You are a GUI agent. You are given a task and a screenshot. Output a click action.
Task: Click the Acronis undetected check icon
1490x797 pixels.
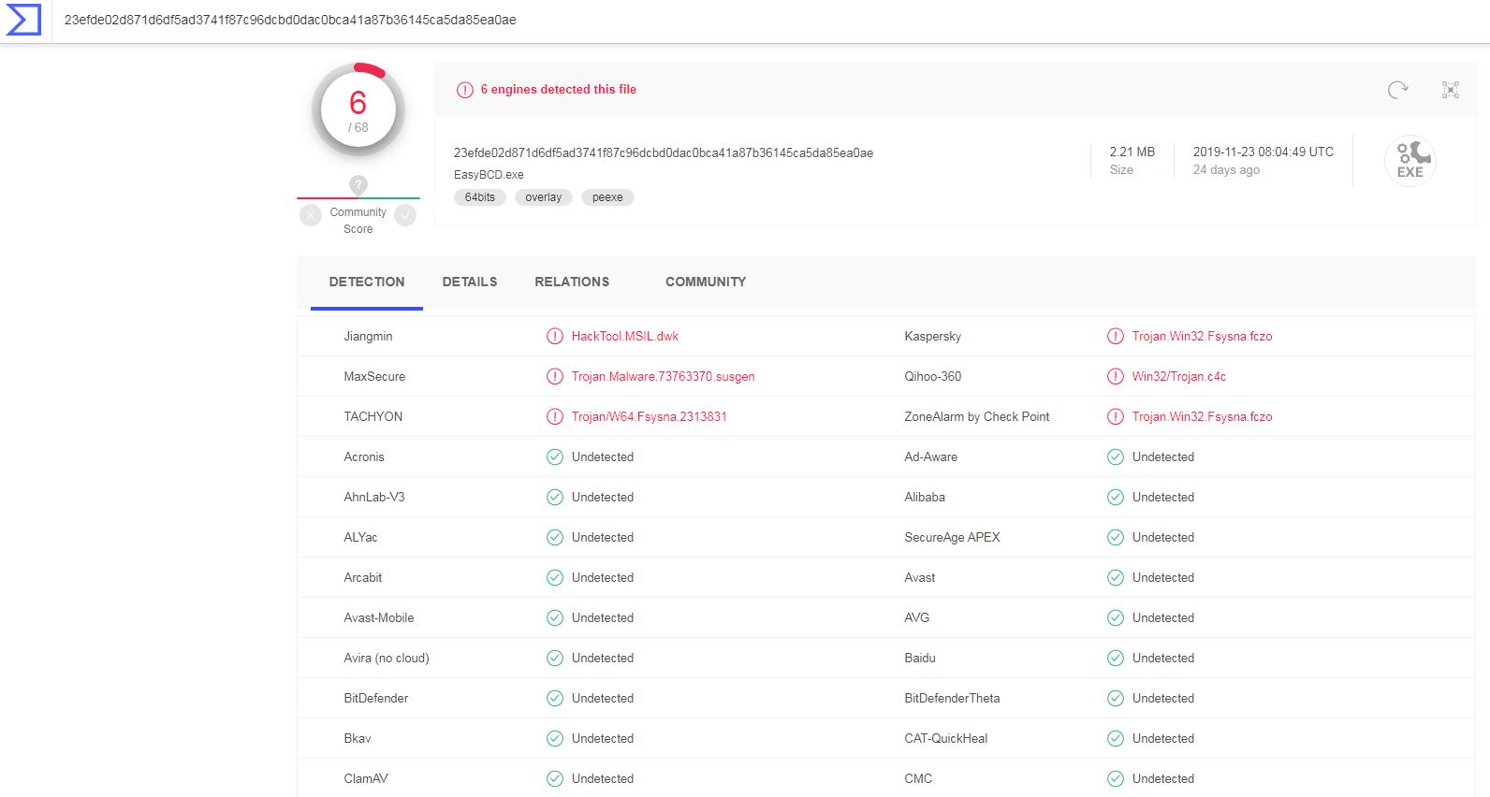(x=555, y=456)
